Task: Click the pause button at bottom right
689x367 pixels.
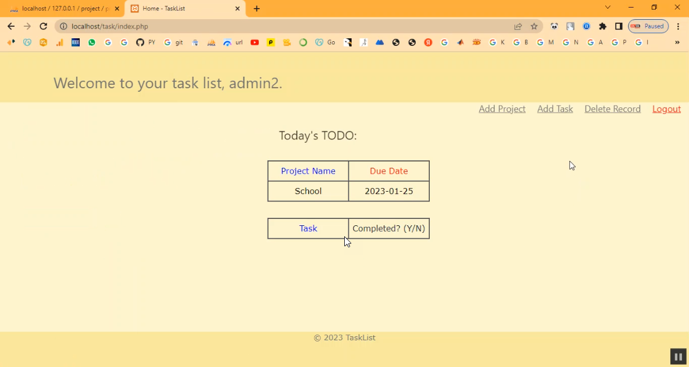Action: (x=678, y=357)
